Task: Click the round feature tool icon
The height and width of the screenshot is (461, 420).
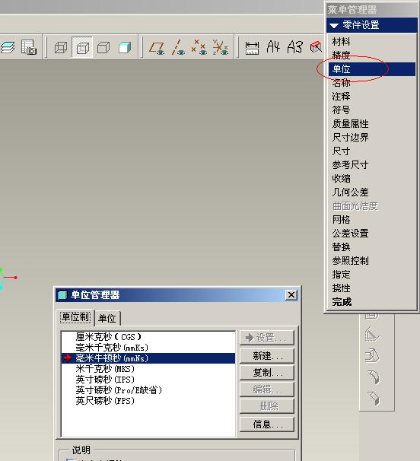Action: pos(374,377)
